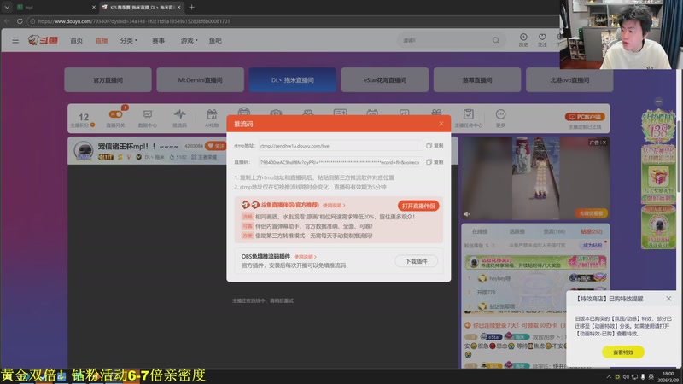Click the PC客户端 button
Image resolution: width=683 pixels, height=384 pixels.
pos(585,117)
